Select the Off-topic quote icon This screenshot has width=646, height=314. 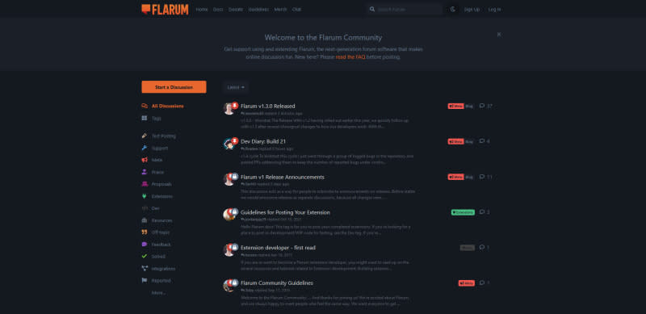145,232
